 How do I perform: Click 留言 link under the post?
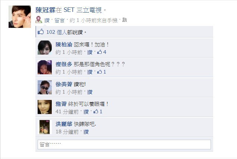(x=59, y=20)
